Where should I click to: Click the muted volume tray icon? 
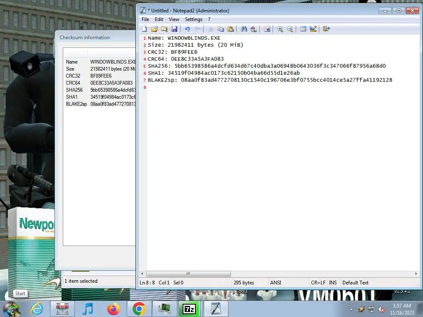381,310
